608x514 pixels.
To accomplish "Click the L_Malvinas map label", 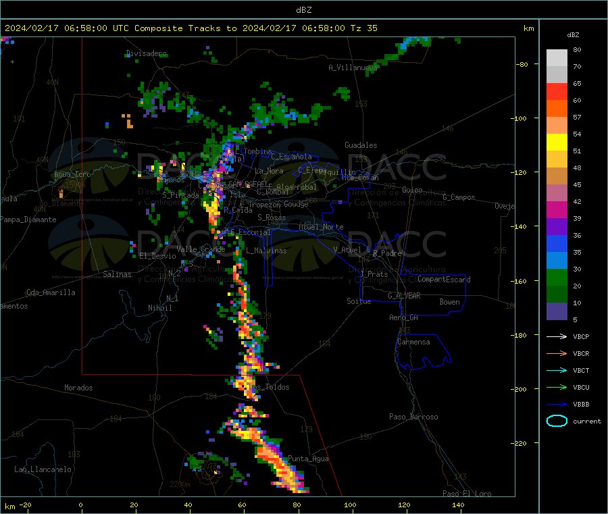I will (x=266, y=251).
